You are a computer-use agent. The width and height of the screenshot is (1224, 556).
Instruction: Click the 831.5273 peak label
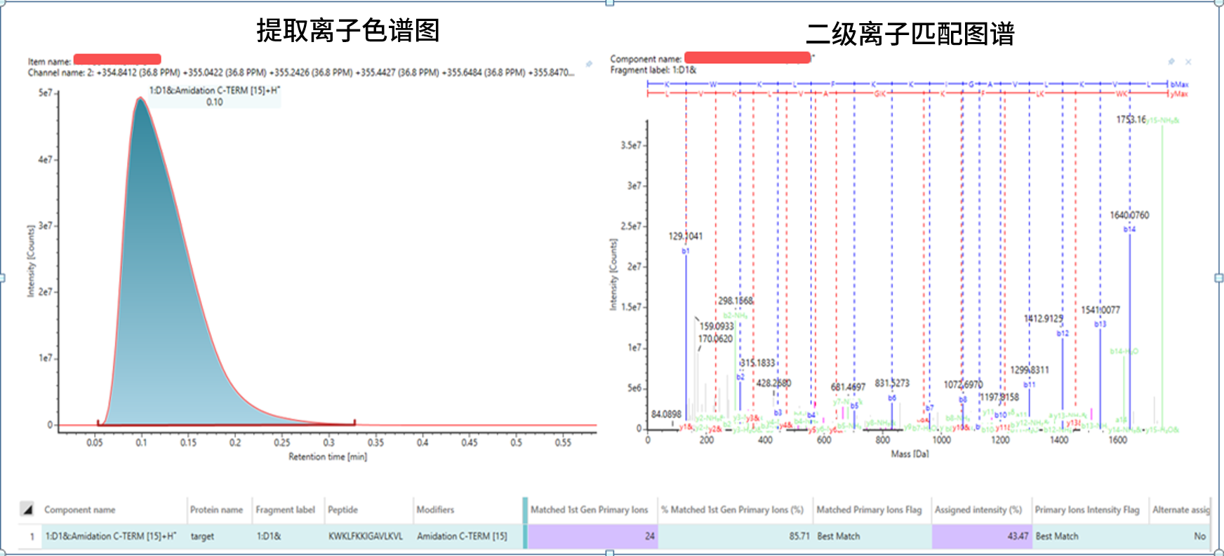pyautogui.click(x=892, y=383)
